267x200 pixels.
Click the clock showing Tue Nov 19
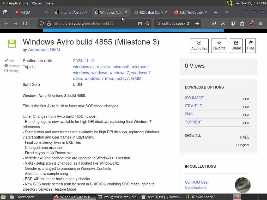click(250, 3)
